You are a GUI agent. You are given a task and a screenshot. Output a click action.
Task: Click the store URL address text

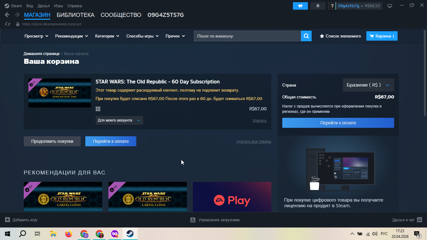click(x=52, y=24)
